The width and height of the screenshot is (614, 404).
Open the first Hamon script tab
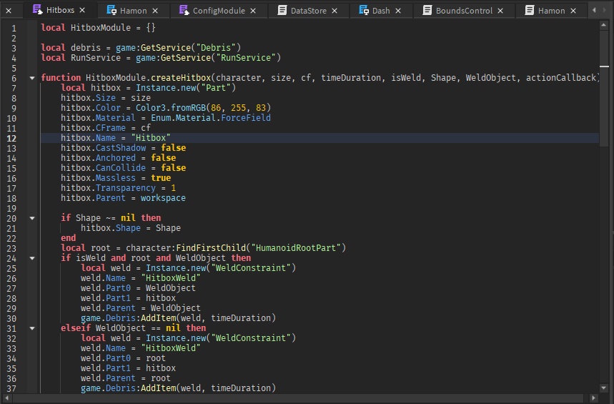(133, 11)
